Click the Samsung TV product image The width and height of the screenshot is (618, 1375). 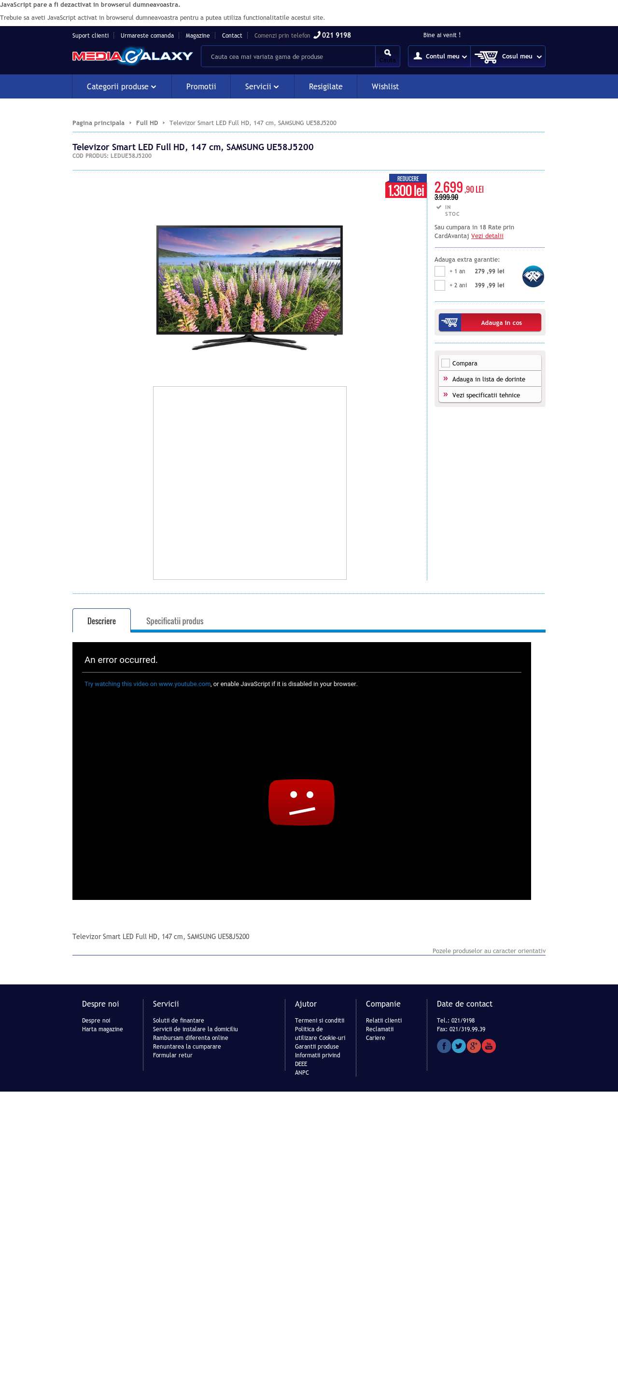pyautogui.click(x=249, y=287)
